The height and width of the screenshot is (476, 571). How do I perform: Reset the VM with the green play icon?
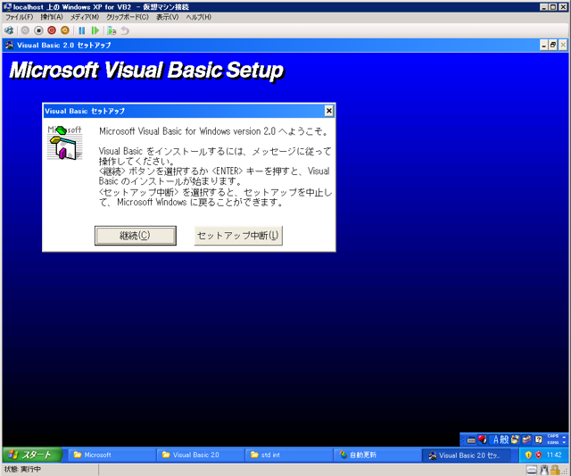(95, 30)
